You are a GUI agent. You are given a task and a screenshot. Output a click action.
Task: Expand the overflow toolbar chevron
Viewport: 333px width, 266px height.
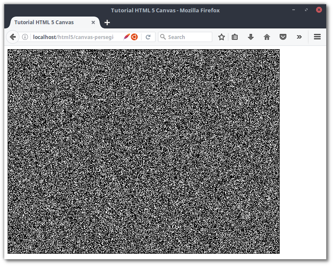299,37
